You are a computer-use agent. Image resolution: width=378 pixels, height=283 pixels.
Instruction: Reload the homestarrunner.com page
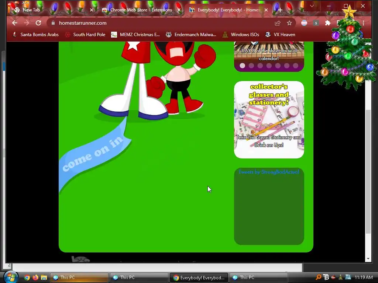(38, 23)
